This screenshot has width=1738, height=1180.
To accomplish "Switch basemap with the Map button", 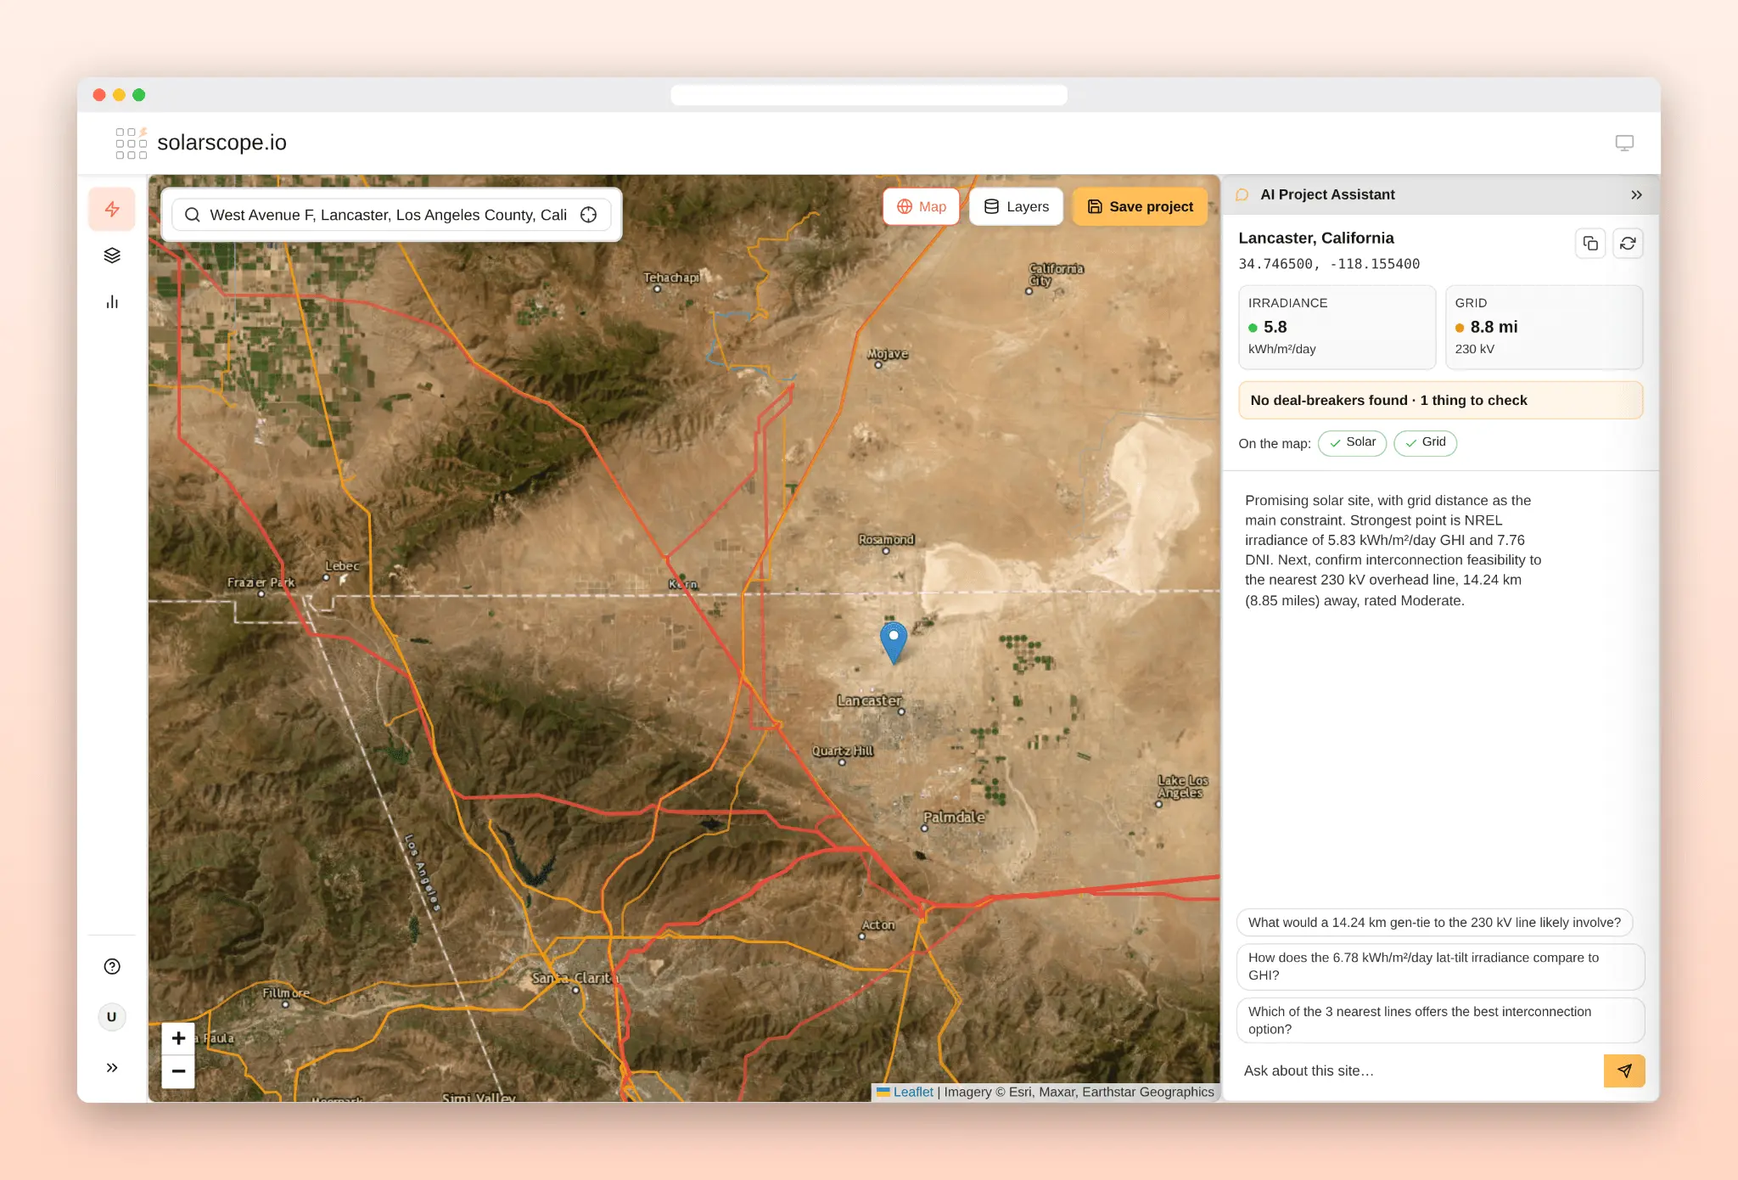I will [922, 206].
